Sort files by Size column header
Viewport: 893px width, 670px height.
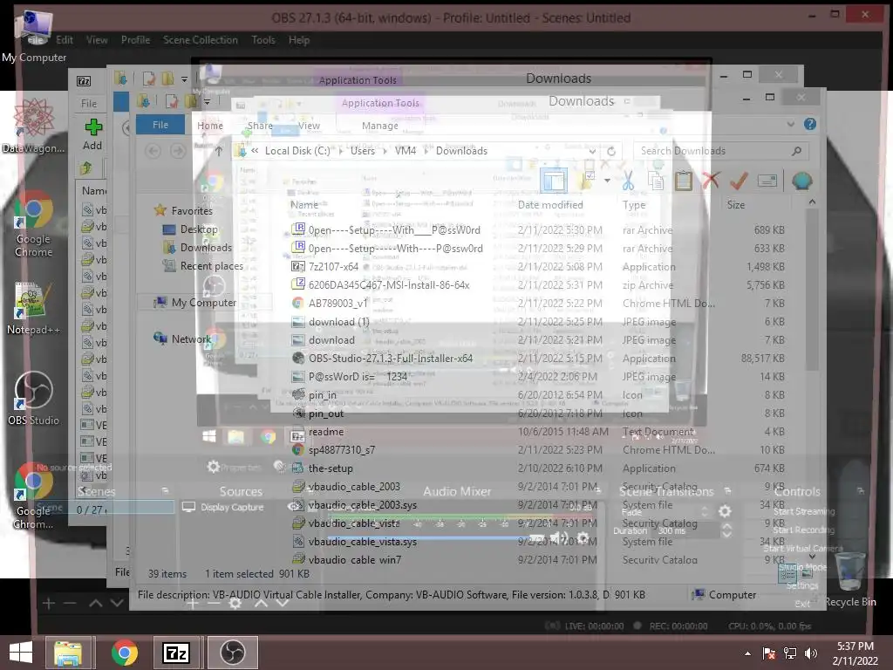pyautogui.click(x=735, y=204)
